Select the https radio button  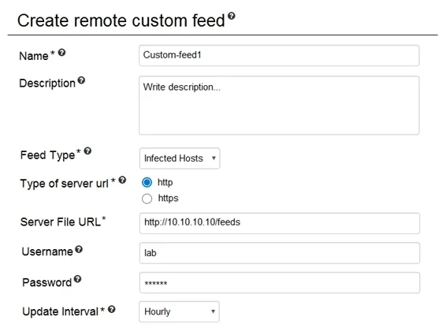click(x=147, y=199)
